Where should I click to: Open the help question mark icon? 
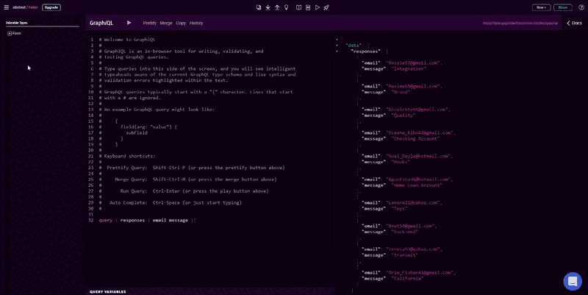click(581, 7)
